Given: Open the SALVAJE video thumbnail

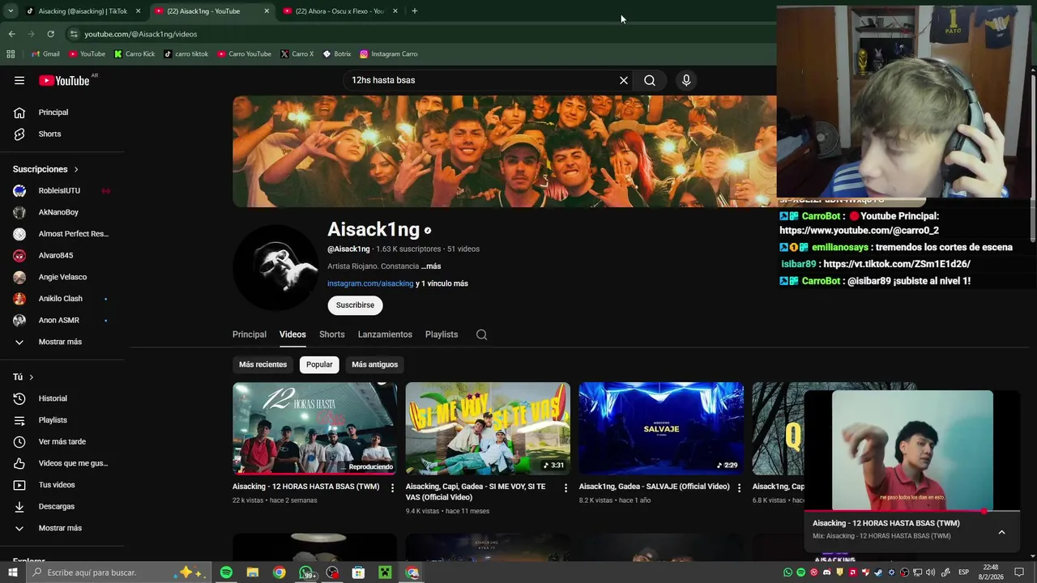Looking at the screenshot, I should tap(661, 428).
